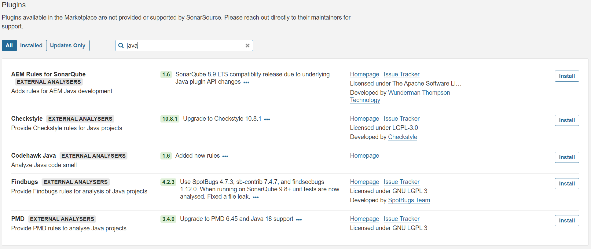
Task: Expand Findbugs 4.2.3 release details
Action: tap(256, 197)
